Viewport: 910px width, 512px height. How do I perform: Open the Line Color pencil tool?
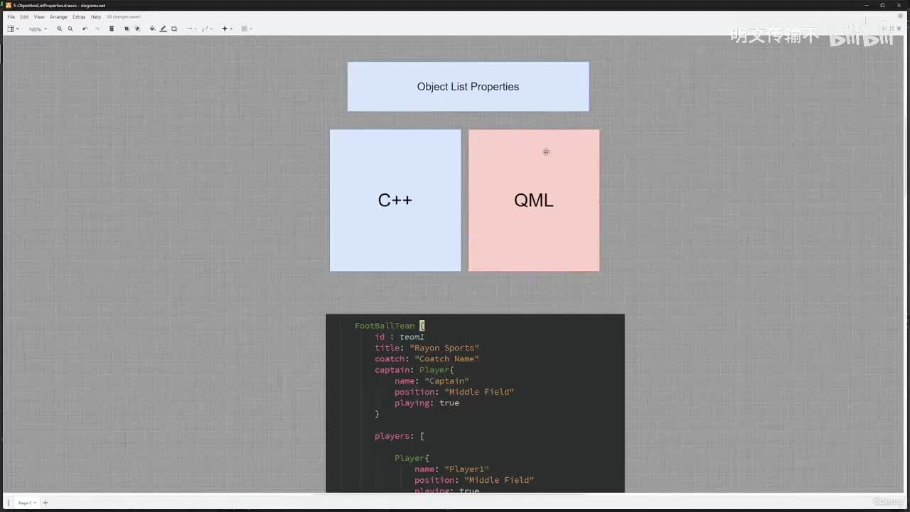163,29
